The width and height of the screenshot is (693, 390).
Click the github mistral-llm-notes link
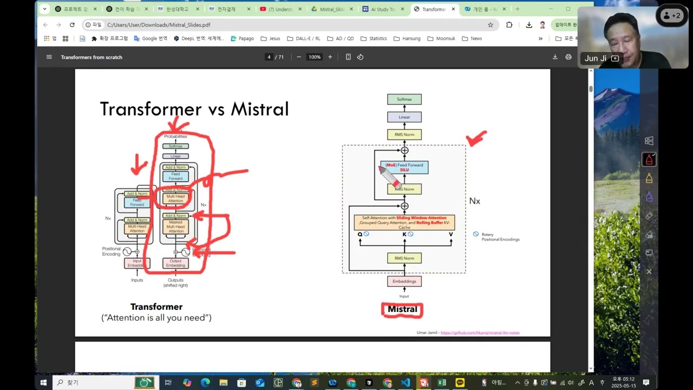[x=480, y=333]
